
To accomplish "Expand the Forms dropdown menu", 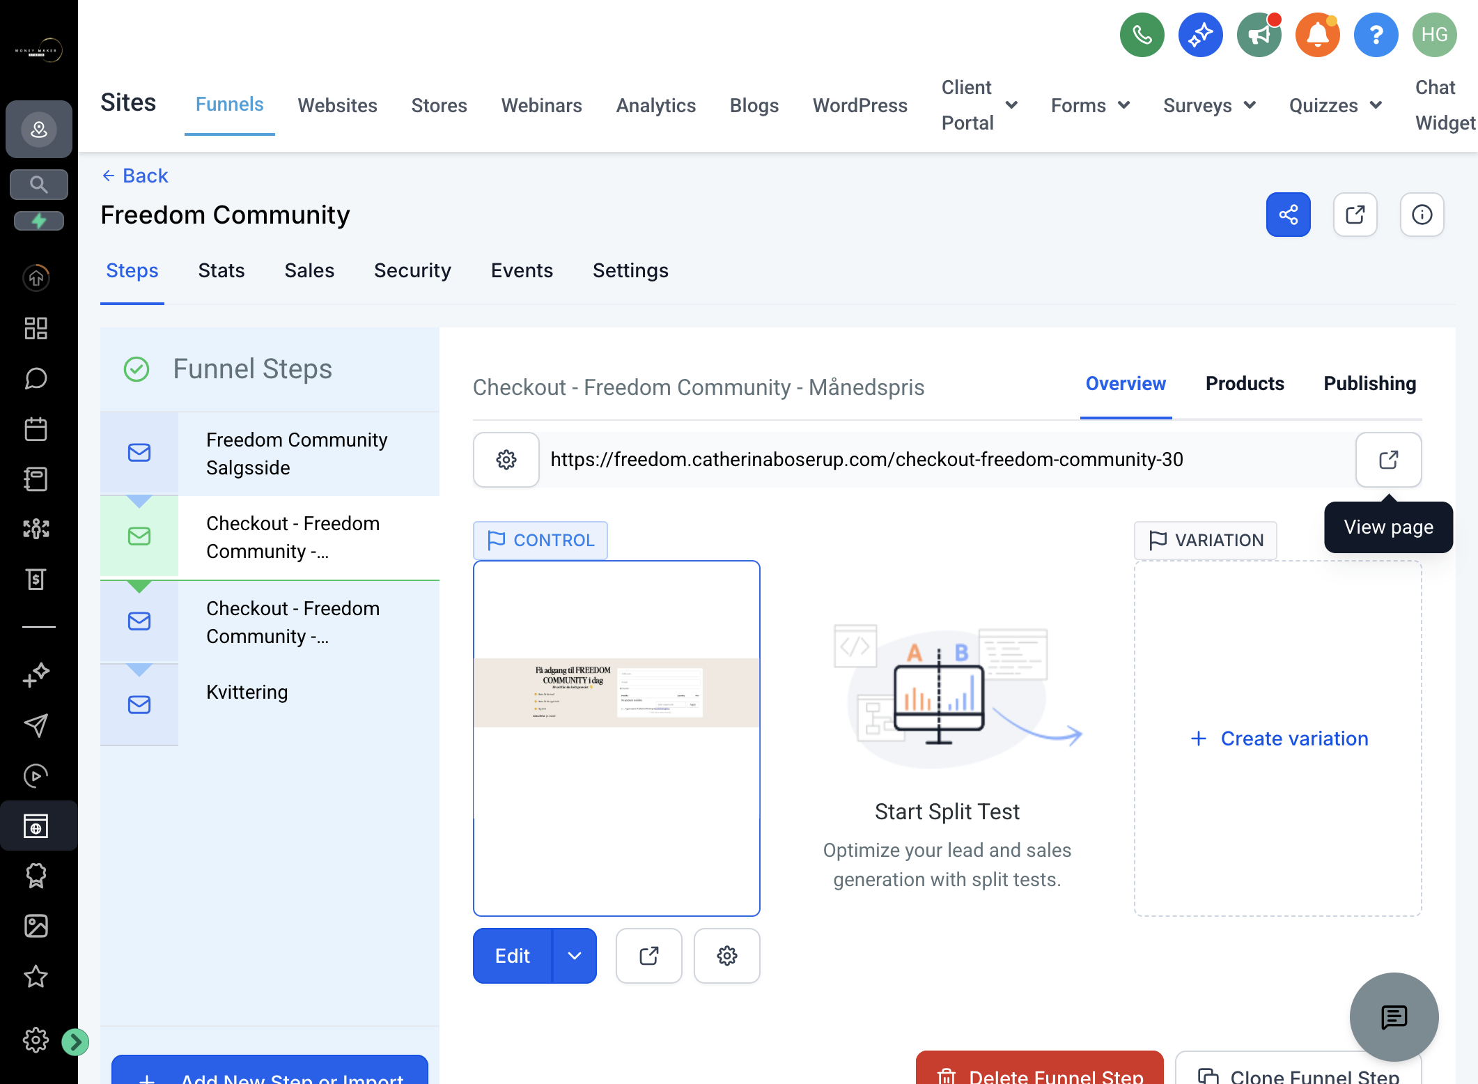I will point(1090,105).
